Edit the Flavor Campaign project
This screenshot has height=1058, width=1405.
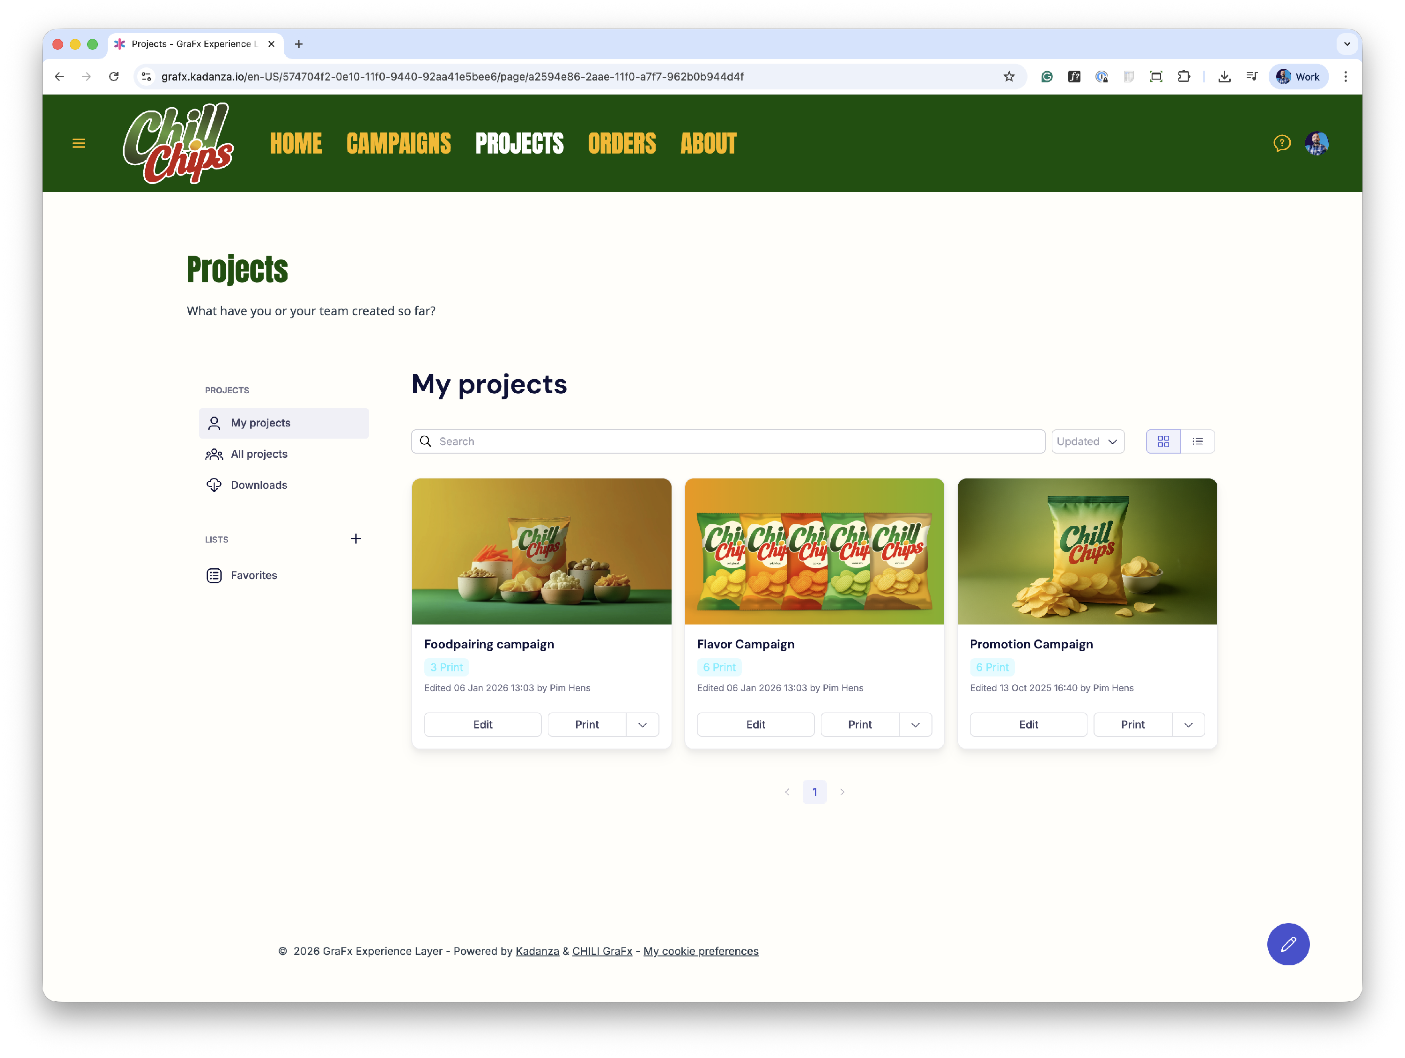[755, 725]
